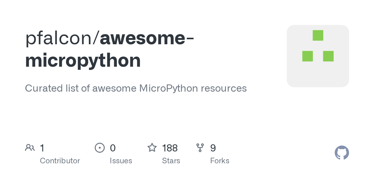
Task: Click the issues count "0"
Action: pos(113,148)
